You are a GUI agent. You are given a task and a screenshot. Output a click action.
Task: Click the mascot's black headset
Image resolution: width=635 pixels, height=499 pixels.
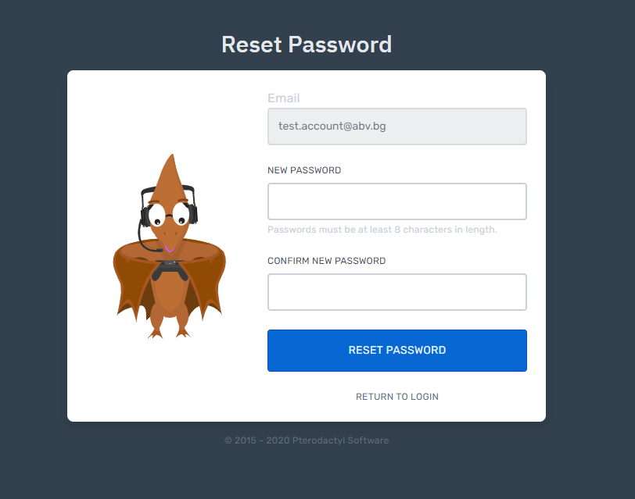tap(169, 205)
